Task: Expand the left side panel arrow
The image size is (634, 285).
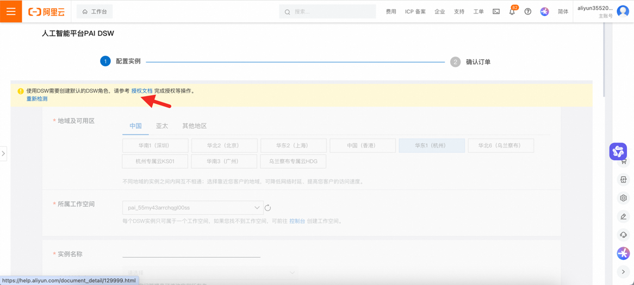Action: coord(3,154)
